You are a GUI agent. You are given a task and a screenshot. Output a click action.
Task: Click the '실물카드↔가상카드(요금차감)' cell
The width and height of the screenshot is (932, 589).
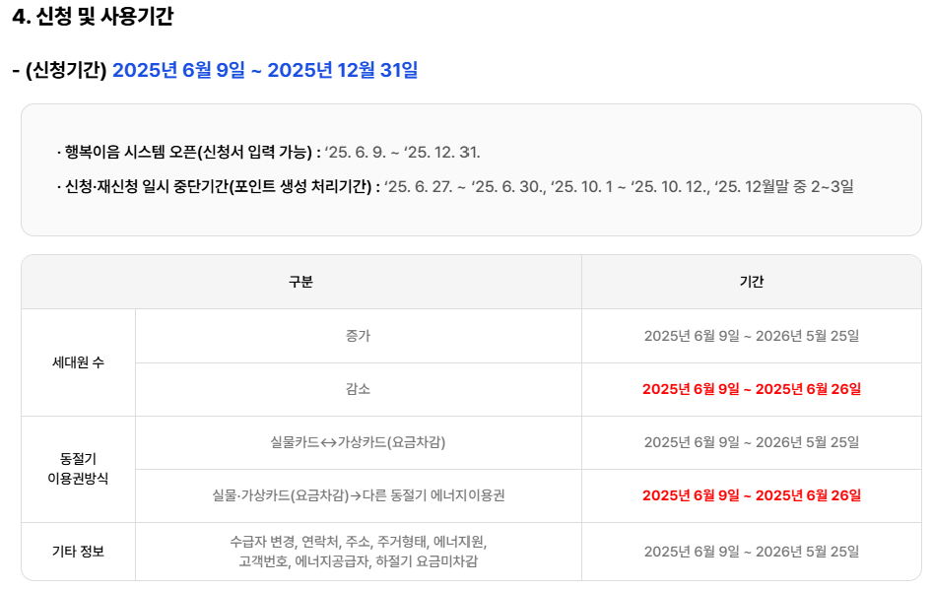point(359,443)
